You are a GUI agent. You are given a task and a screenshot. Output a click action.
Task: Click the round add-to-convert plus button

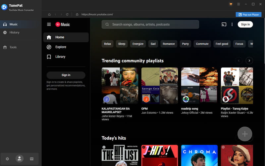click(x=245, y=134)
